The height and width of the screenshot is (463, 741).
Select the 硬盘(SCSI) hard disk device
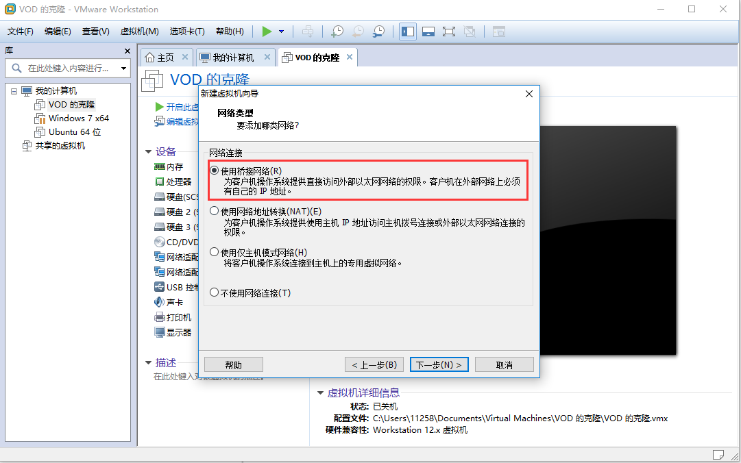pyautogui.click(x=176, y=197)
